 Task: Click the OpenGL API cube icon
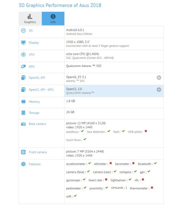23,78
